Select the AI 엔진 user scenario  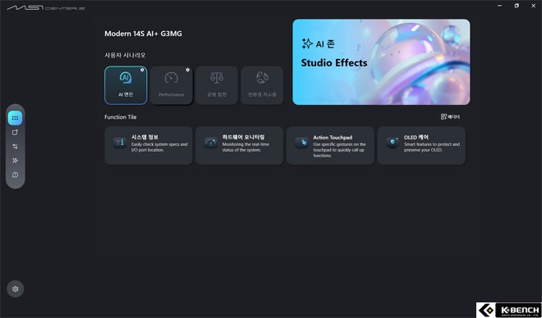(x=126, y=85)
